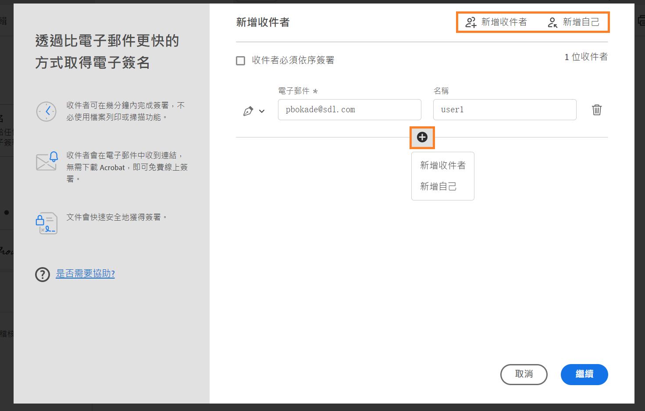645x411 pixels.
Task: Click the 名稱 field showing user1
Action: (504, 110)
